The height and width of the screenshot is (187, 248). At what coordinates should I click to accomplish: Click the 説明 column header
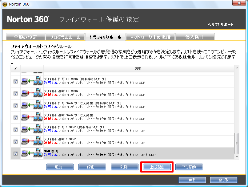click(x=139, y=68)
